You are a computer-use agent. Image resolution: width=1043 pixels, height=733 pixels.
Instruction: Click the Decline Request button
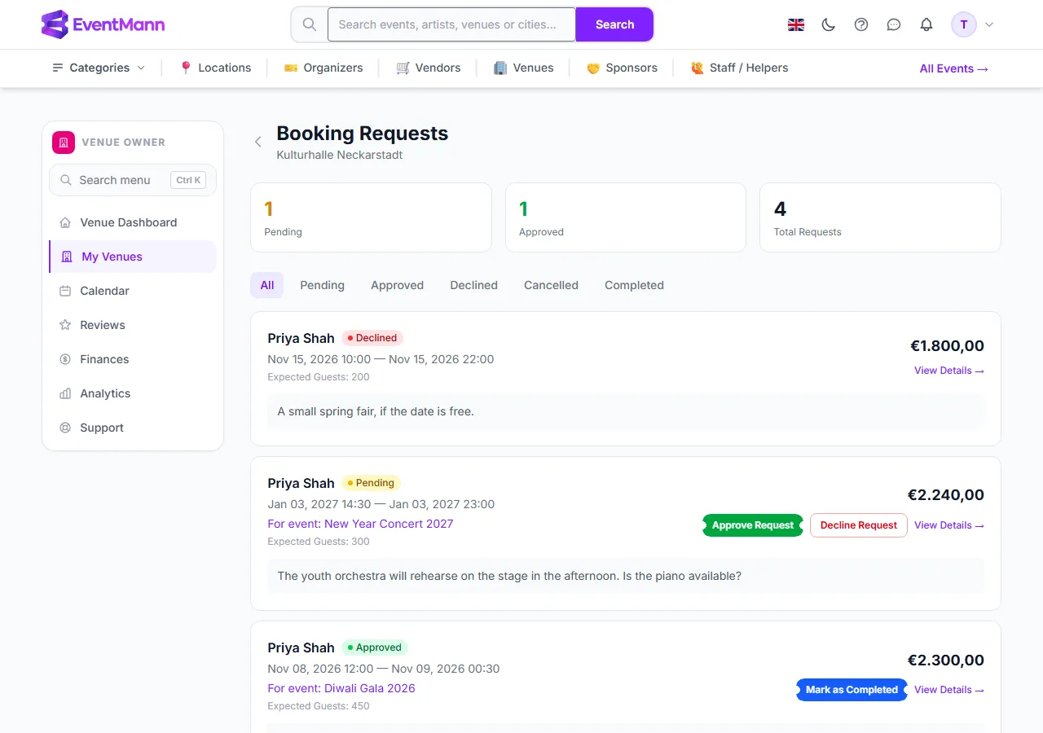[859, 525]
